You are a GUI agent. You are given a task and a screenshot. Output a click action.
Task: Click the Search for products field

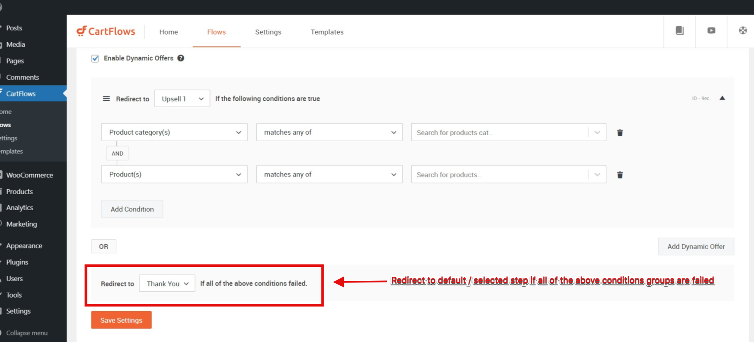tap(499, 174)
